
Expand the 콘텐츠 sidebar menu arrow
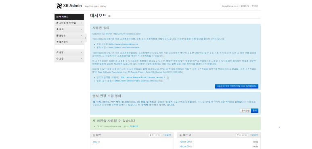pyautogui.click(x=82, y=36)
